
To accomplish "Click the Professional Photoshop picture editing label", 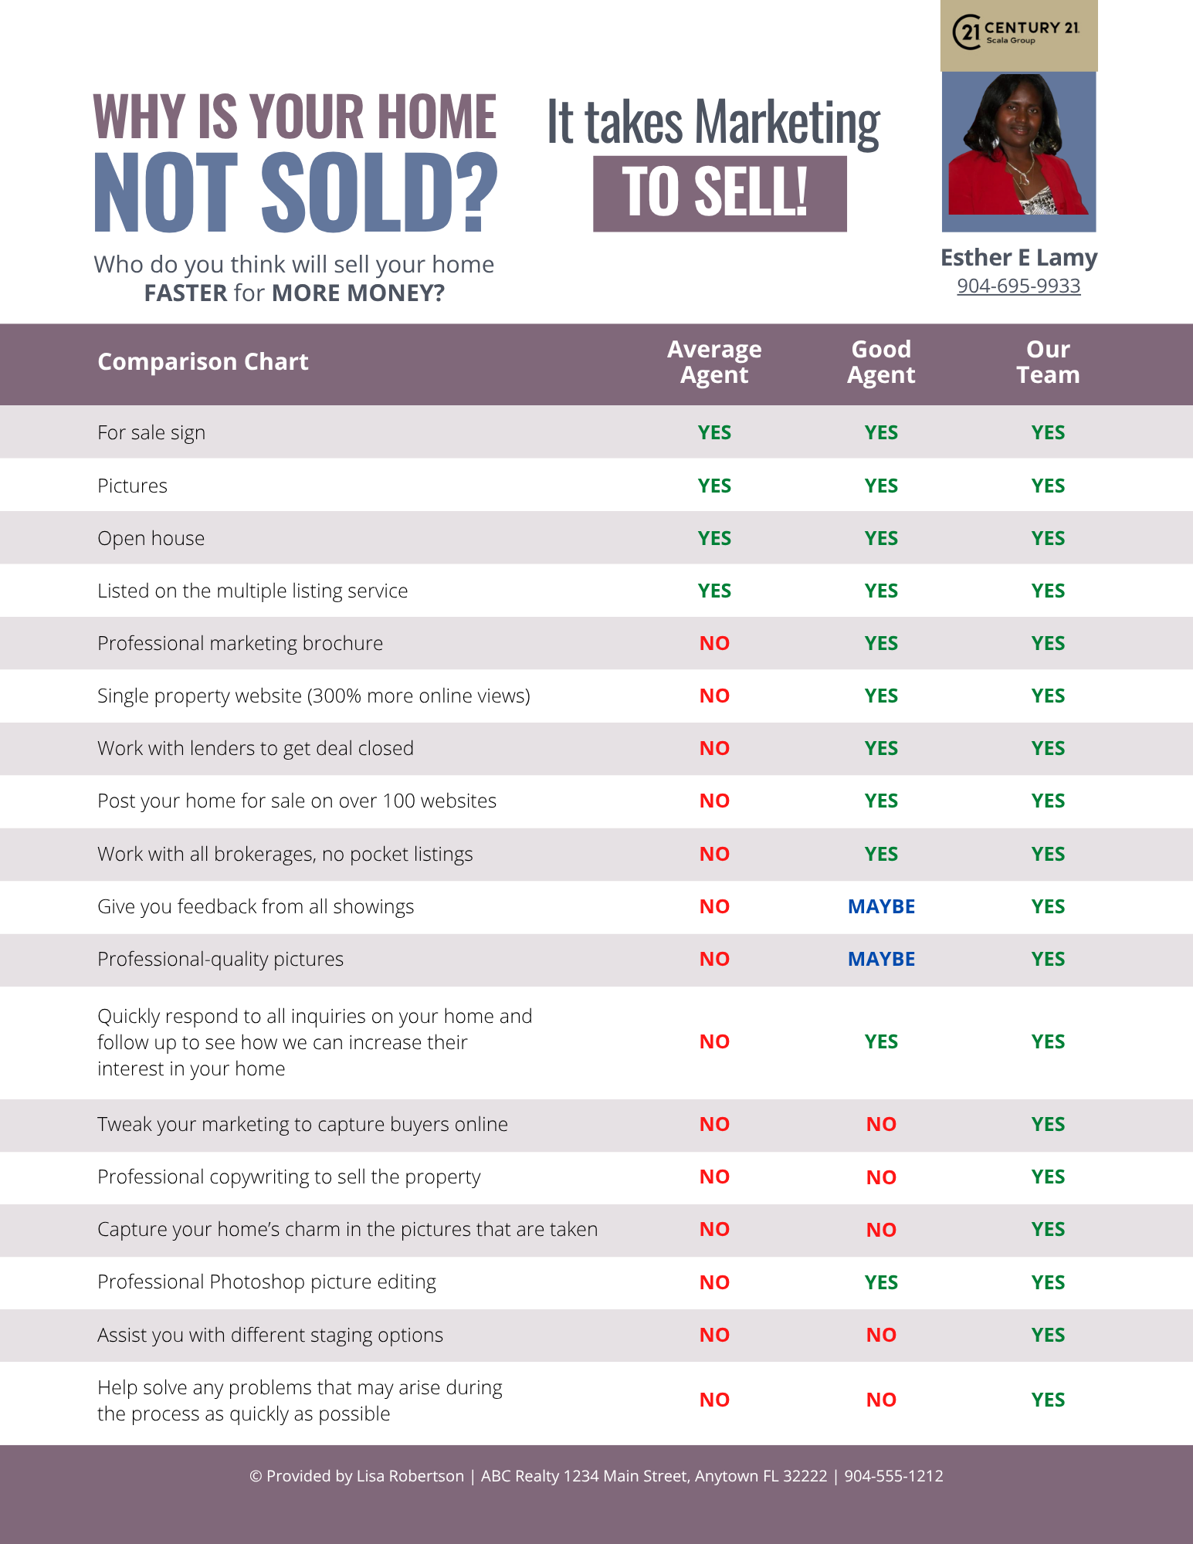I will tap(266, 1282).
